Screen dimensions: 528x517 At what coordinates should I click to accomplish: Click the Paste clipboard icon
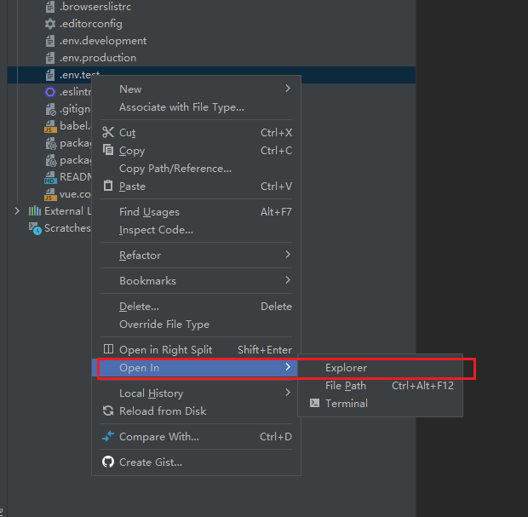click(x=108, y=186)
